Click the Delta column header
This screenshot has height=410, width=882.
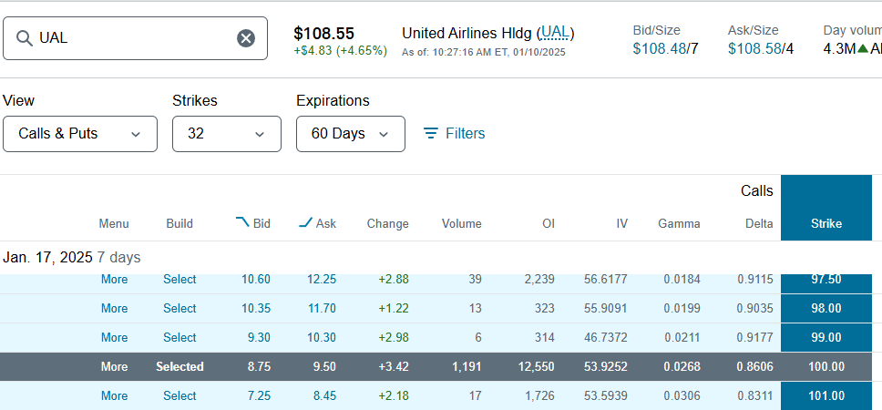(757, 224)
